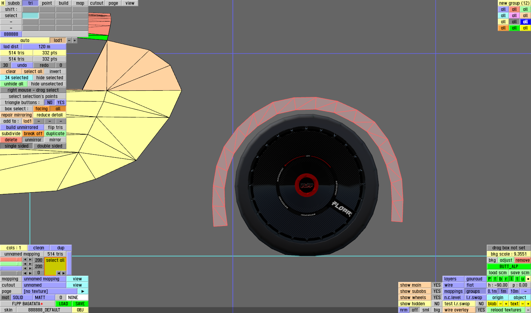Click the left arrow beside the blue slider
The width and height of the screenshot is (531, 313).
click(25, 268)
